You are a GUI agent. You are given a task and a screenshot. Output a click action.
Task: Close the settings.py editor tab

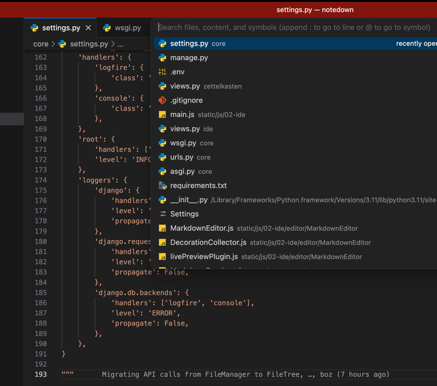[89, 28]
